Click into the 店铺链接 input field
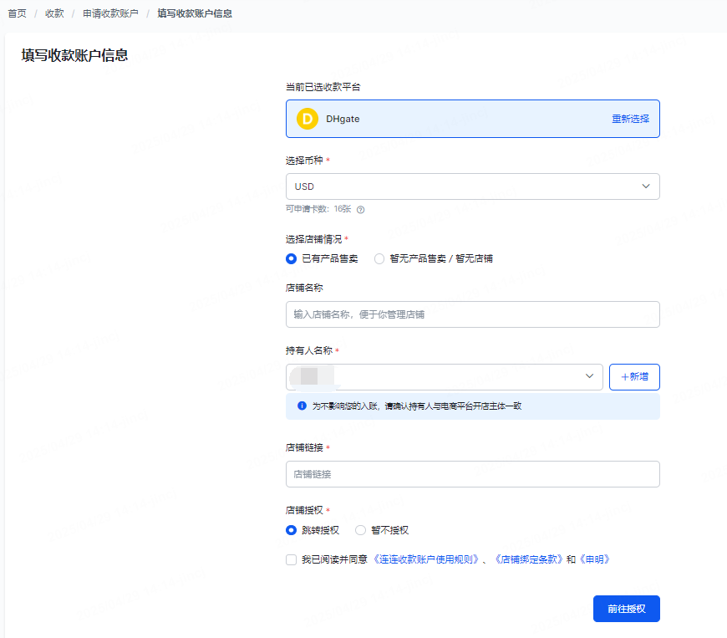The width and height of the screenshot is (727, 638). 472,474
